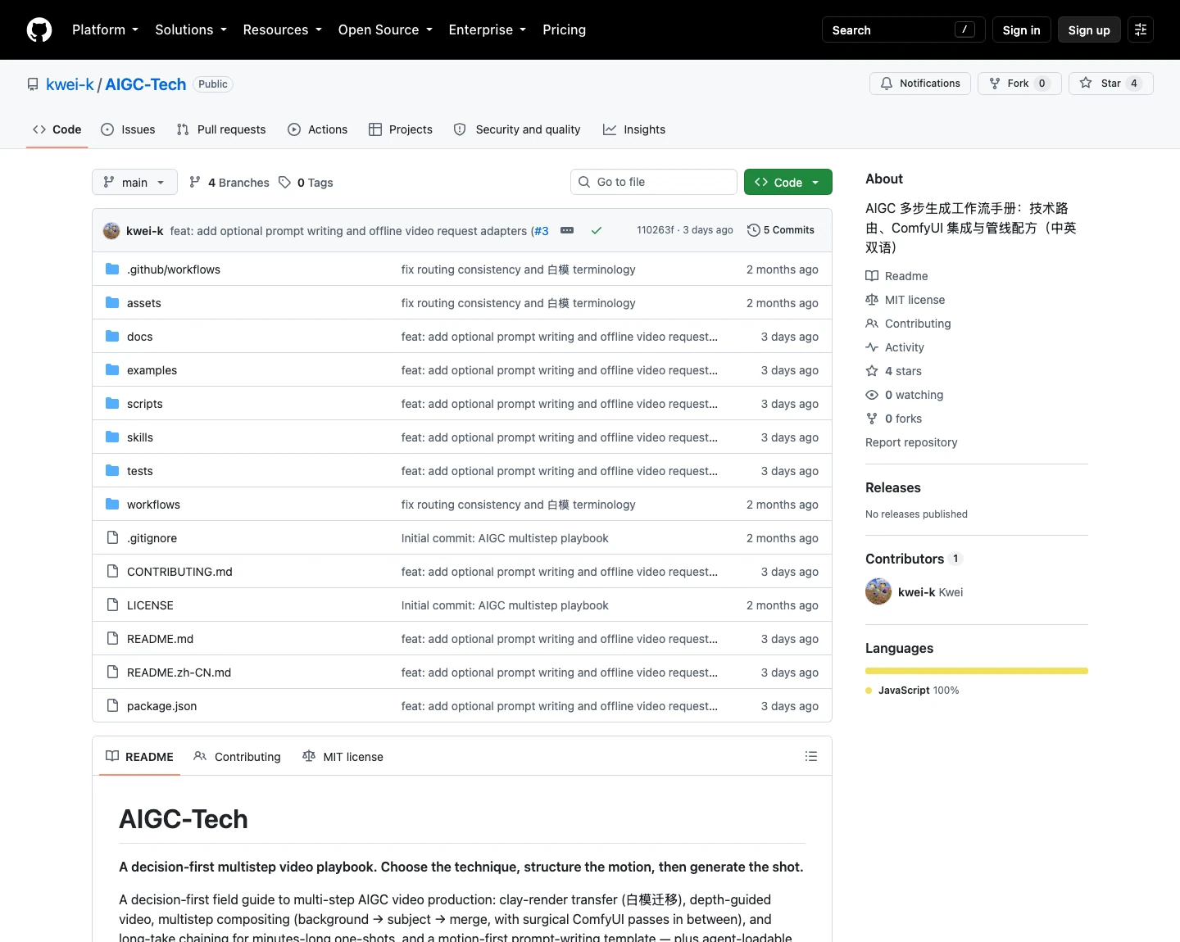Switch to the Pull requests tab
The height and width of the screenshot is (942, 1180).
click(221, 129)
